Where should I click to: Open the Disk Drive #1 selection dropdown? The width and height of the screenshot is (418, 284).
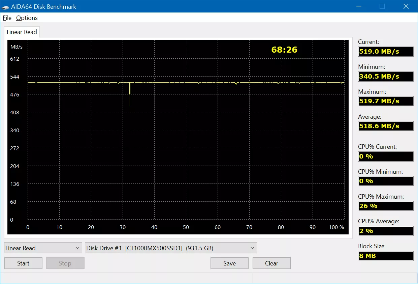point(171,248)
